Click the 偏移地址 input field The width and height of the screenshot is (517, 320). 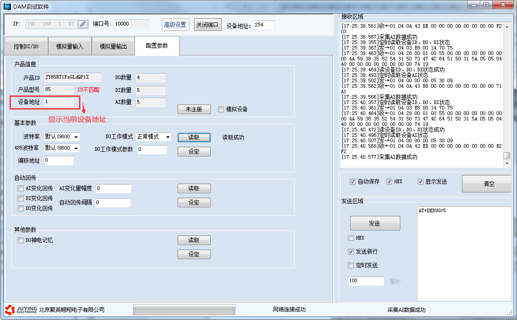pyautogui.click(x=59, y=160)
